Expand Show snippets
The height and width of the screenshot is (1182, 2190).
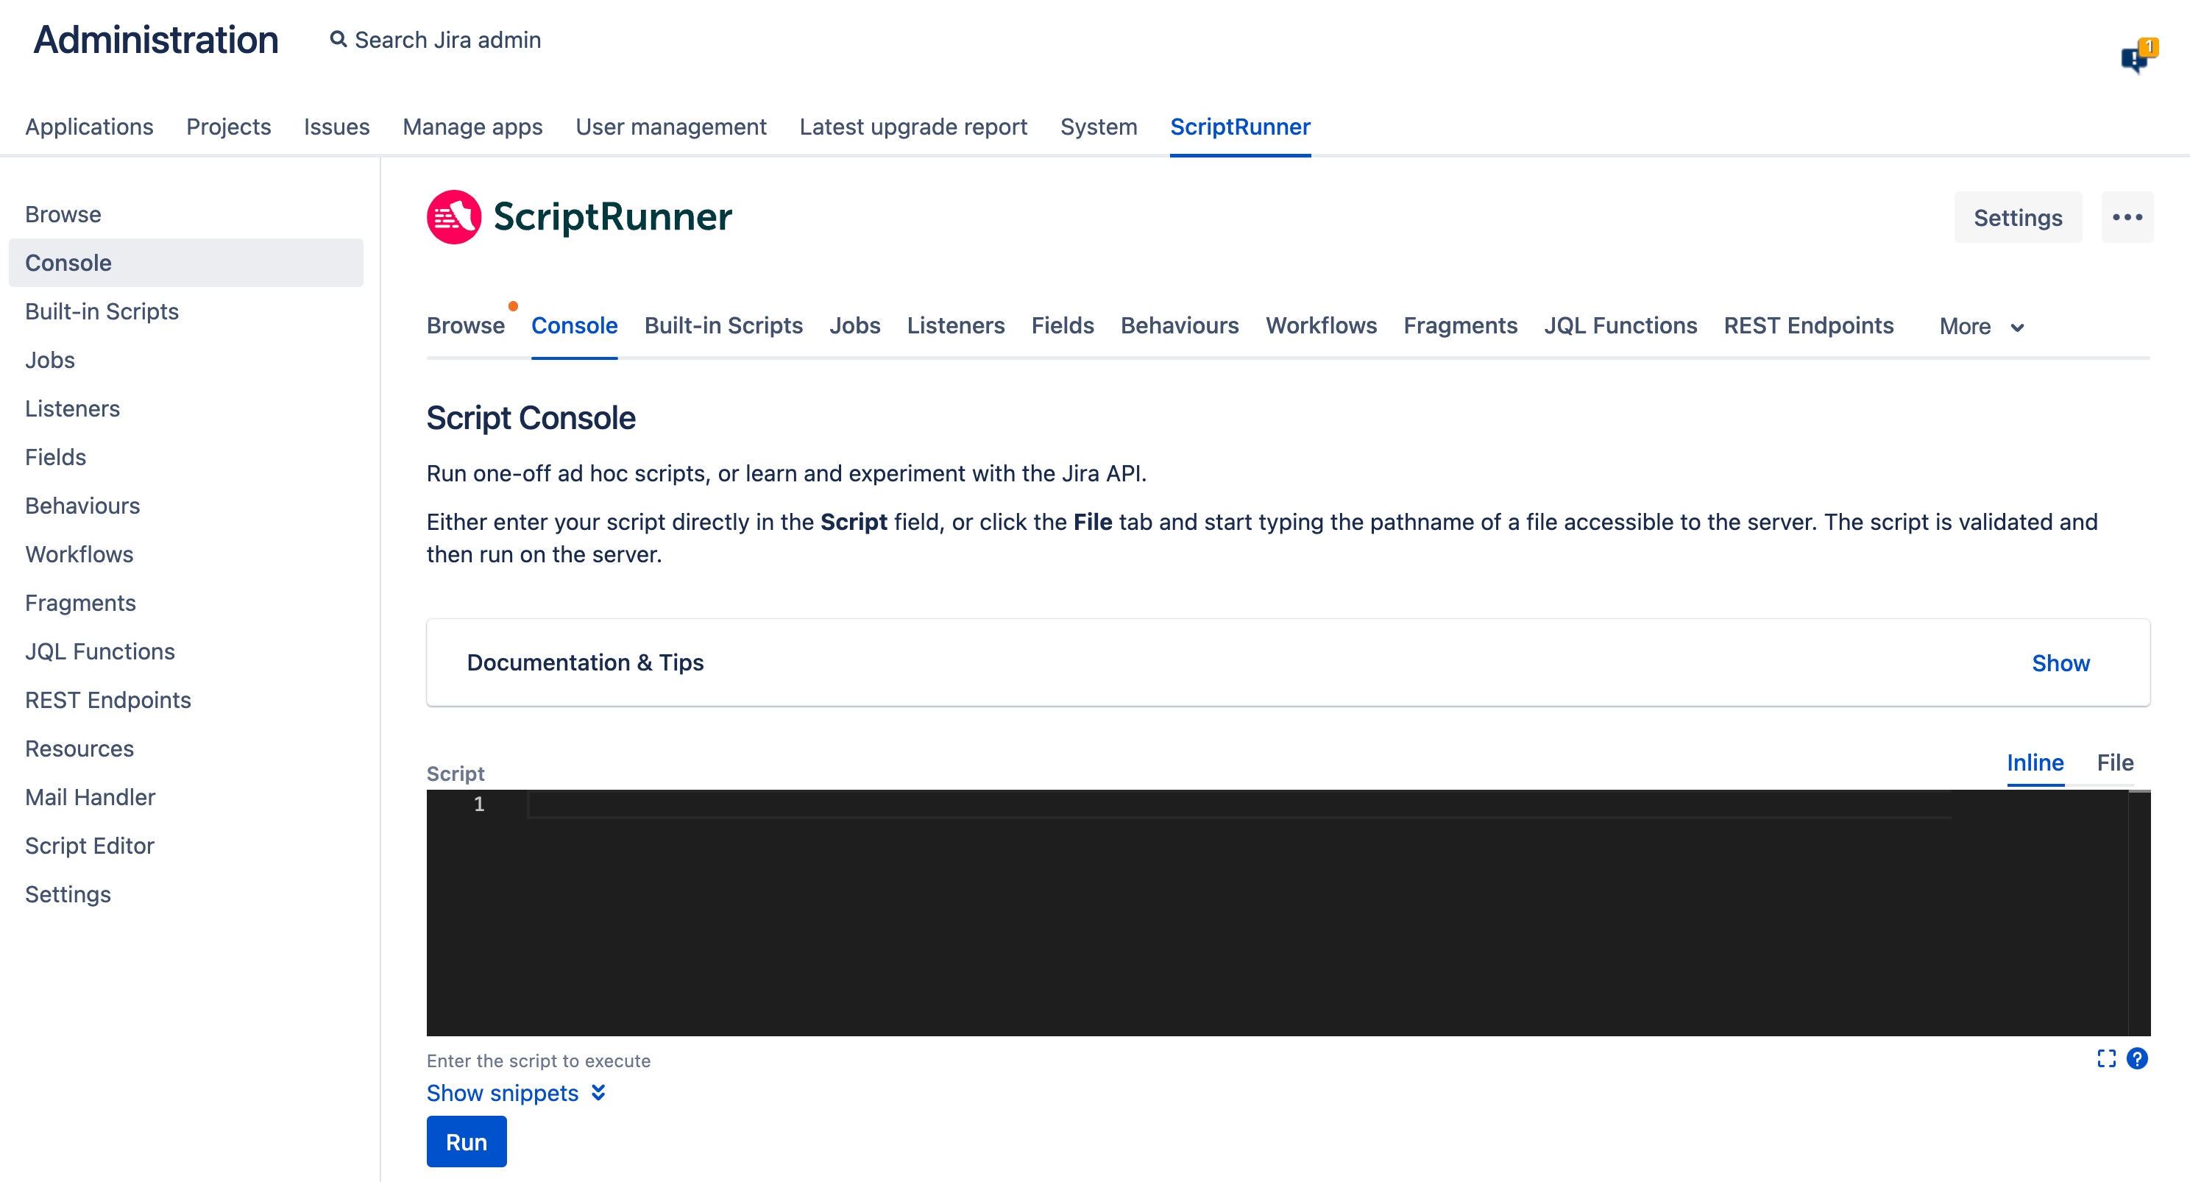516,1093
